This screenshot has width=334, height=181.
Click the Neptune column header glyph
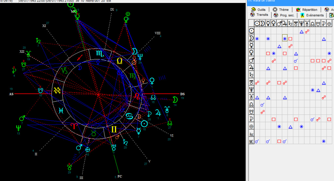coord(301,23)
